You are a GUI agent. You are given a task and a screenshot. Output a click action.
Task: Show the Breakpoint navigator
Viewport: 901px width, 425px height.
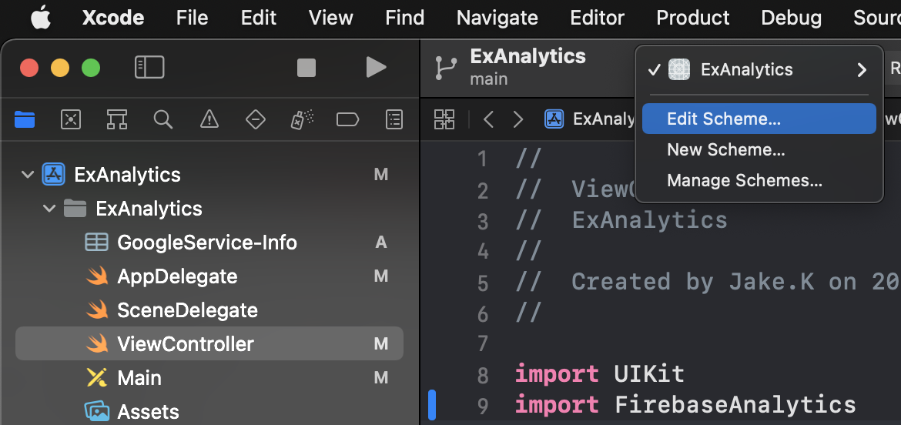[347, 119]
